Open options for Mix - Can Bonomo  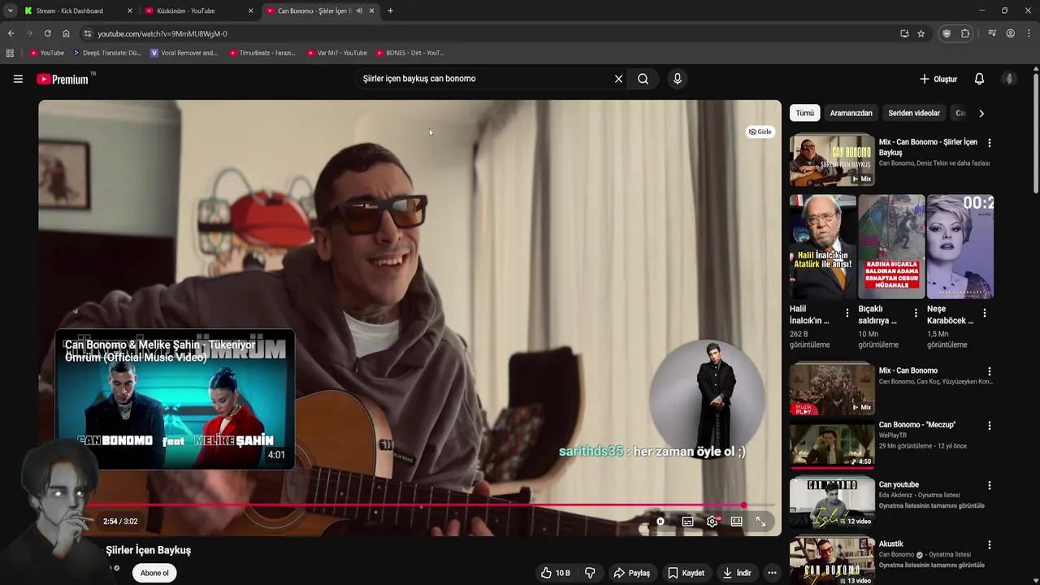point(989,371)
